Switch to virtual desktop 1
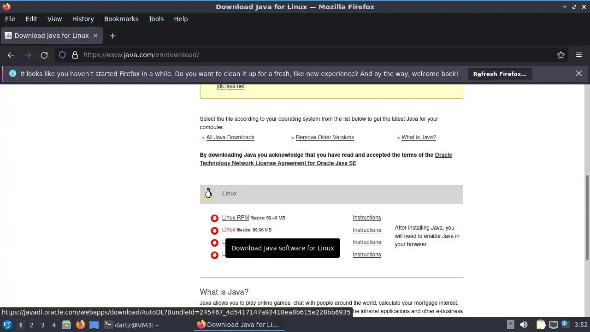The image size is (590, 332). tap(20, 325)
